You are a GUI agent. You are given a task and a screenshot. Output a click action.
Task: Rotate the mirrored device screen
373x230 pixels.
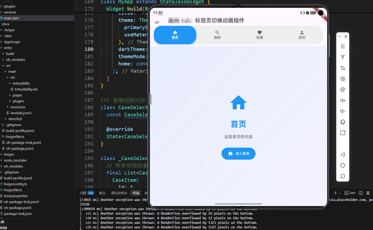(343, 122)
